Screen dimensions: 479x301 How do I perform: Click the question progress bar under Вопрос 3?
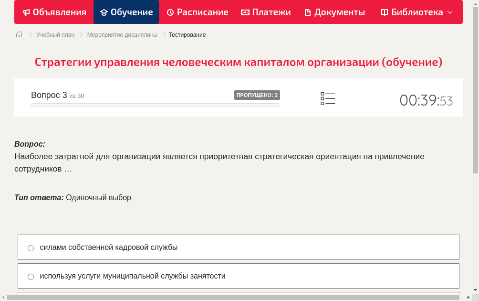coord(155,105)
